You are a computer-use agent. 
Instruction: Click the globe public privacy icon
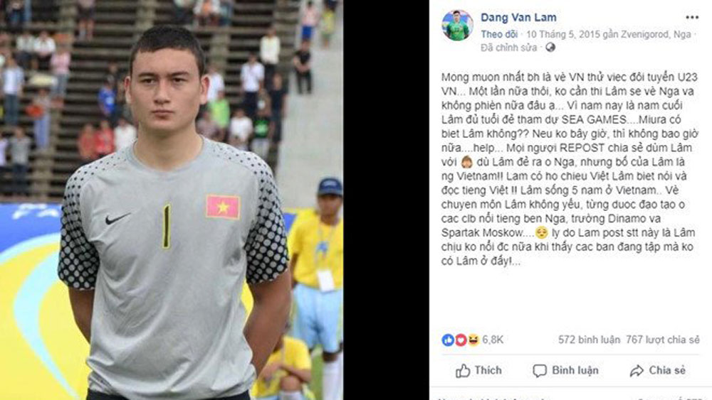pyautogui.click(x=550, y=47)
